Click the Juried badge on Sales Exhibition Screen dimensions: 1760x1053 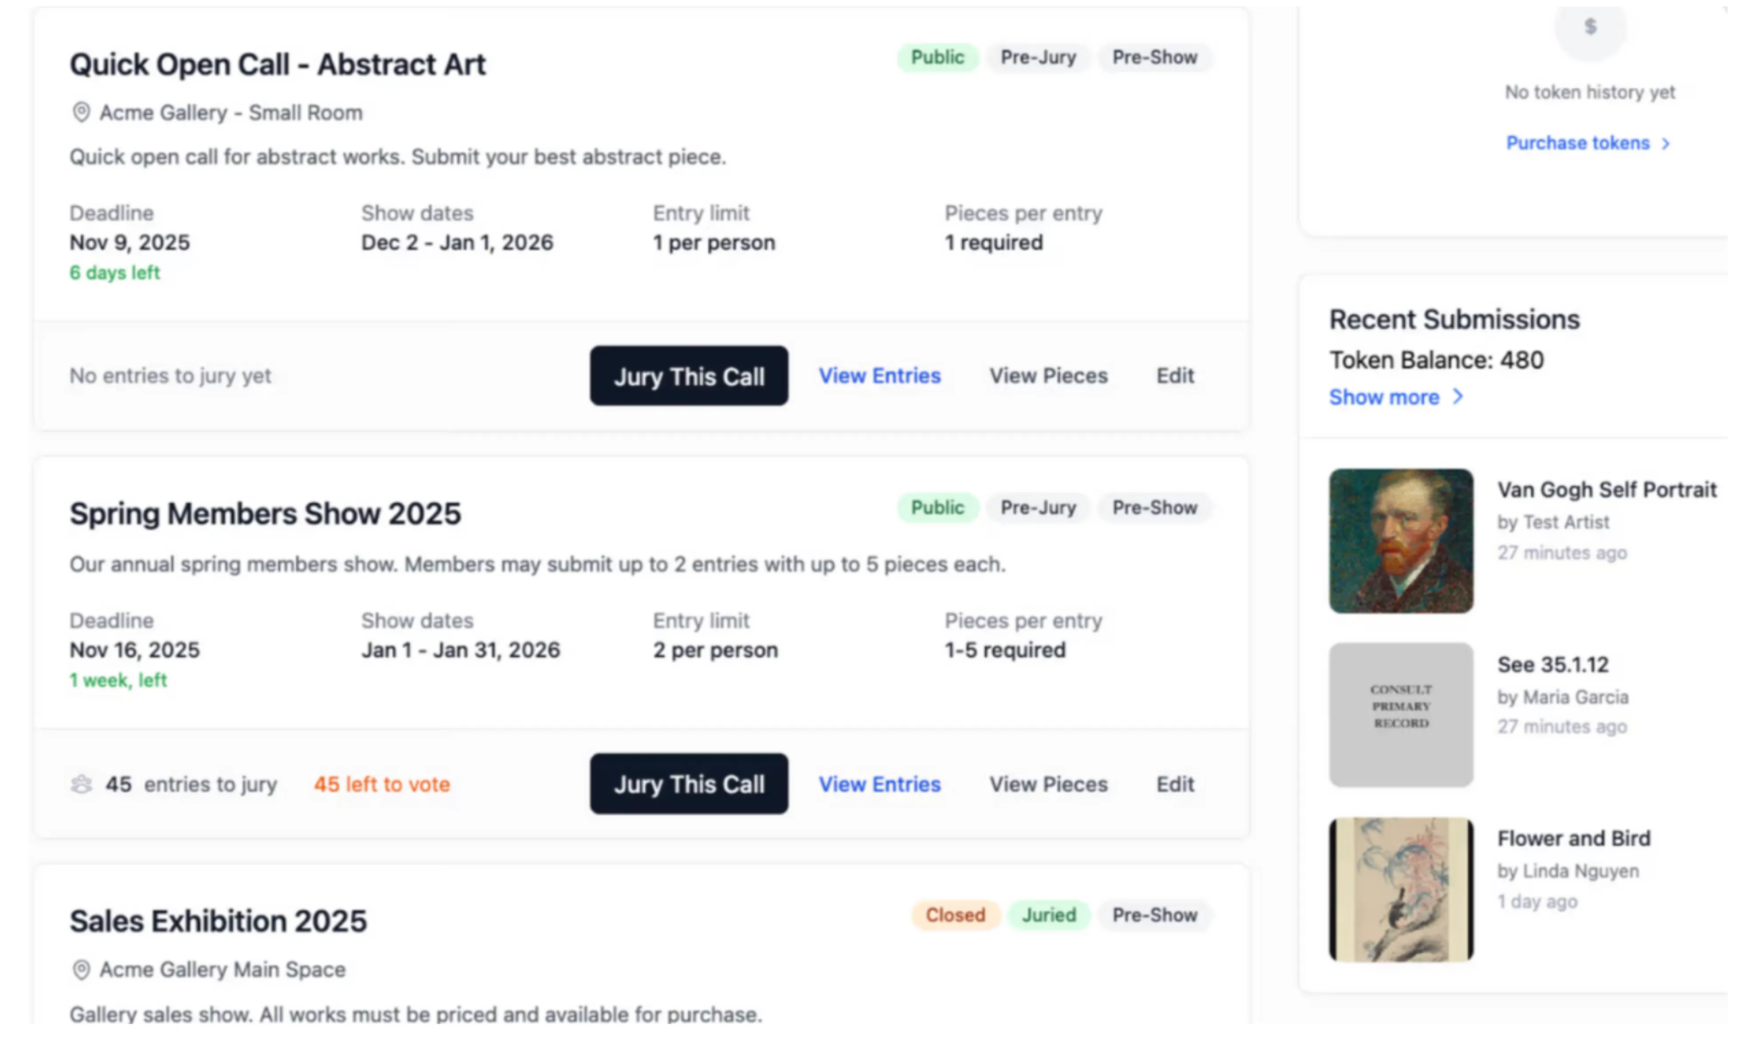[x=1049, y=916]
